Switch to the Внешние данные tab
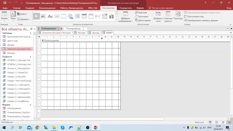The width and height of the screenshot is (233, 131). [x=47, y=8]
